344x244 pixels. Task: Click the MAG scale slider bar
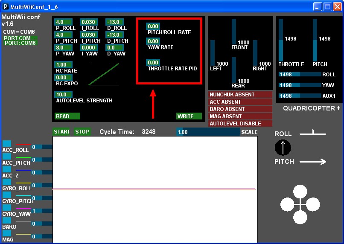click(x=43, y=237)
